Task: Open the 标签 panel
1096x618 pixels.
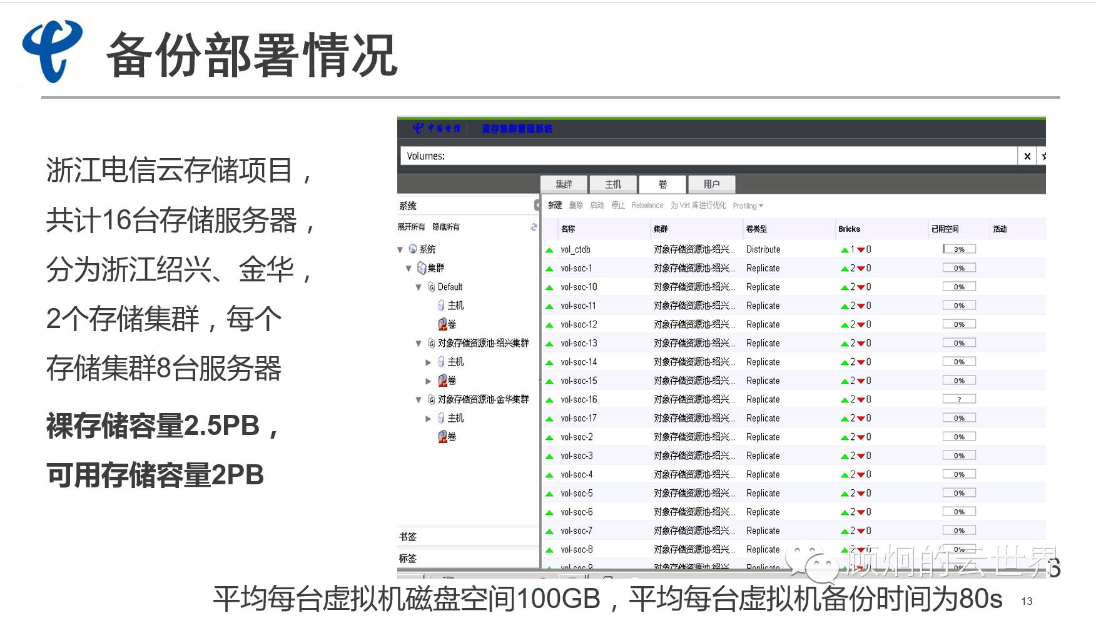Action: (468, 558)
